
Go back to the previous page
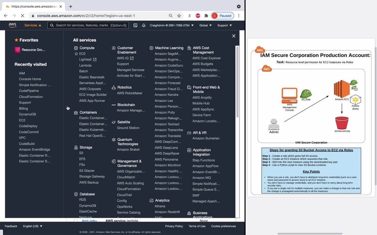[6, 16]
